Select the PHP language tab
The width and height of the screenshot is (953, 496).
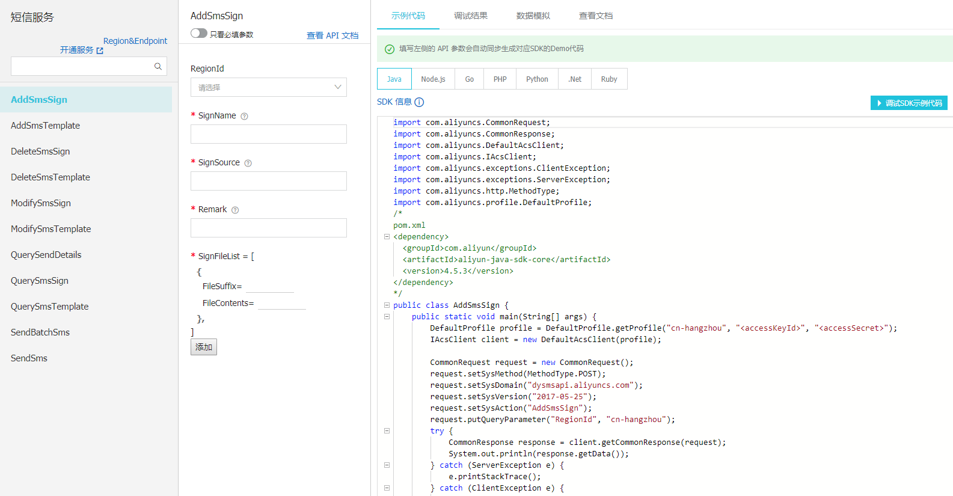[500, 79]
